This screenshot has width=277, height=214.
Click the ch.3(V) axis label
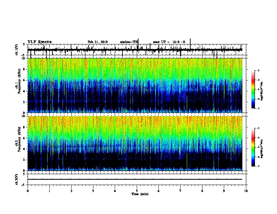pyautogui.click(x=17, y=179)
